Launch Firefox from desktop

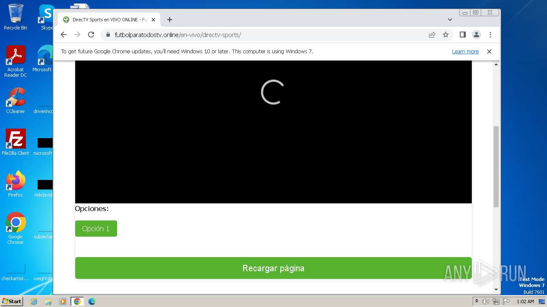(15, 184)
